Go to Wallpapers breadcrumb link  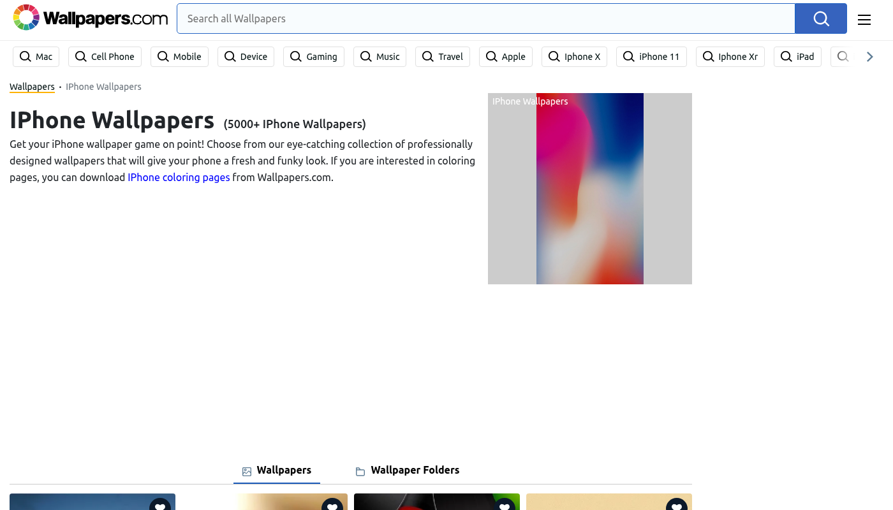[x=32, y=87]
